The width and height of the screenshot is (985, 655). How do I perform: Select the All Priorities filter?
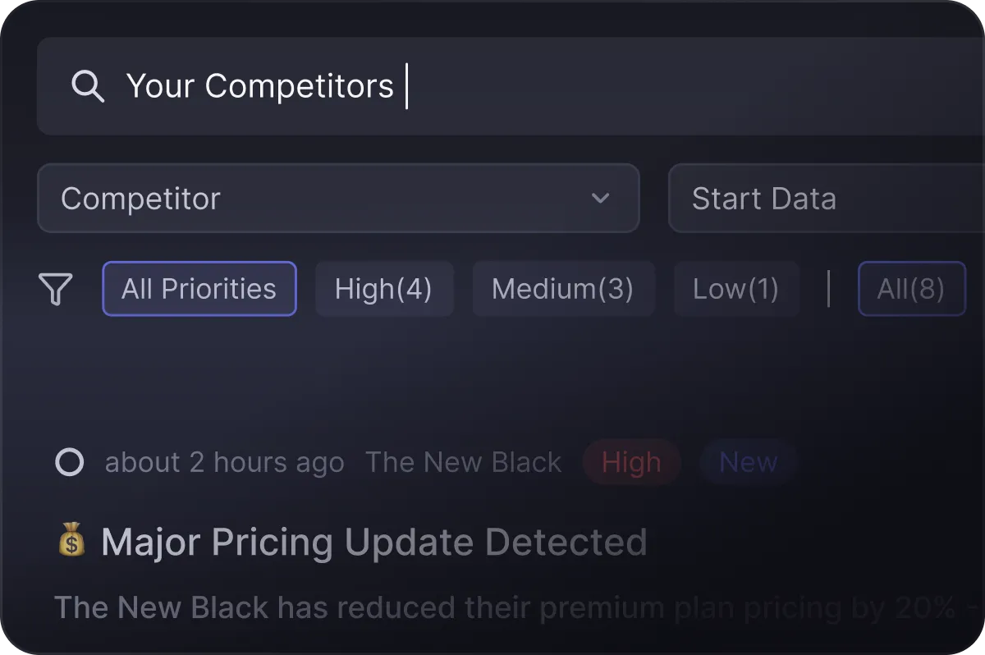coord(199,288)
